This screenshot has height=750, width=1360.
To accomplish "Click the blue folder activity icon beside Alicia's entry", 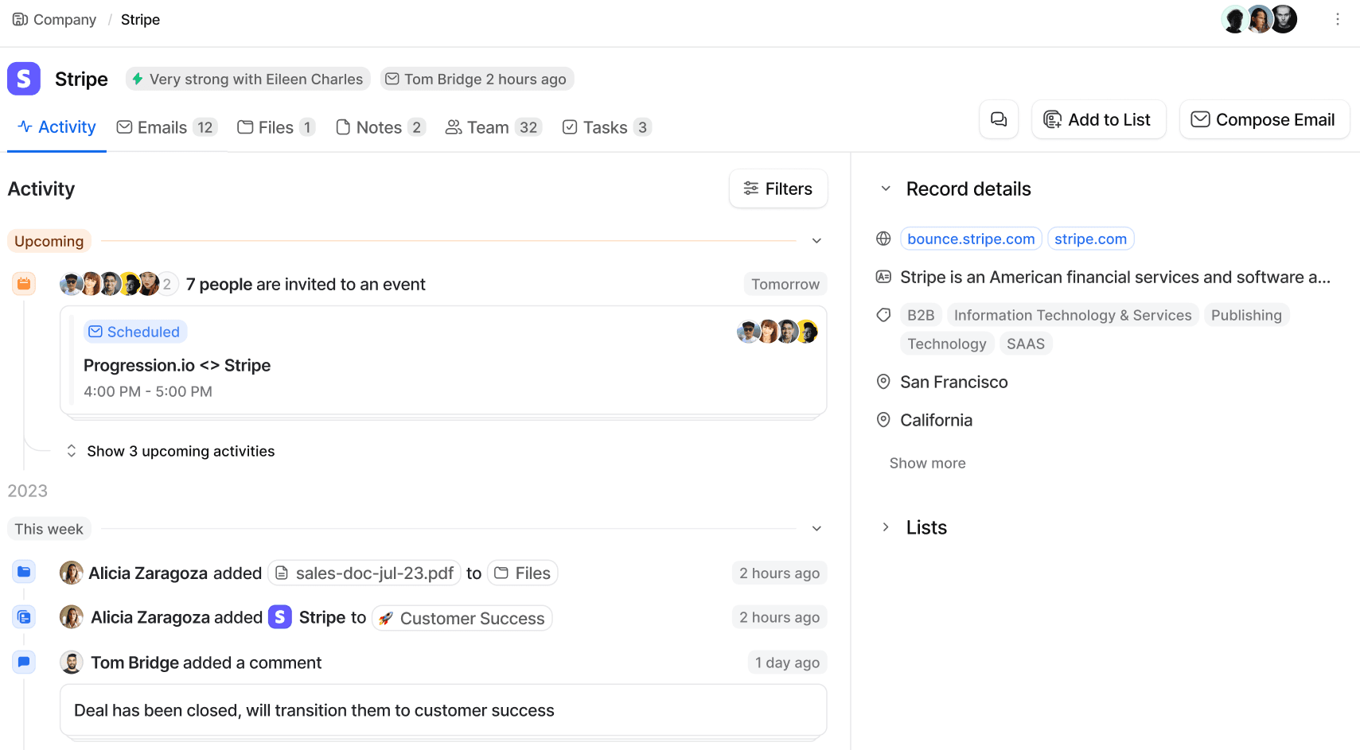I will tap(24, 571).
